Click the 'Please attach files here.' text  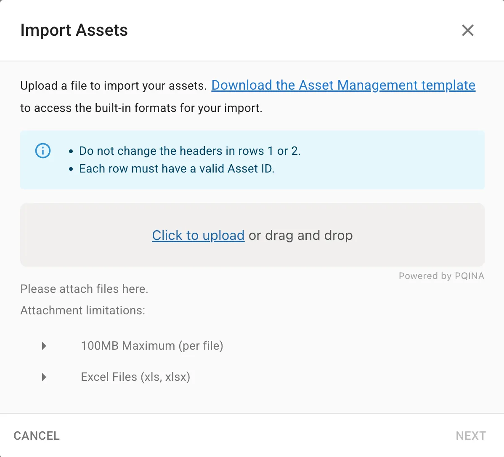[84, 289]
